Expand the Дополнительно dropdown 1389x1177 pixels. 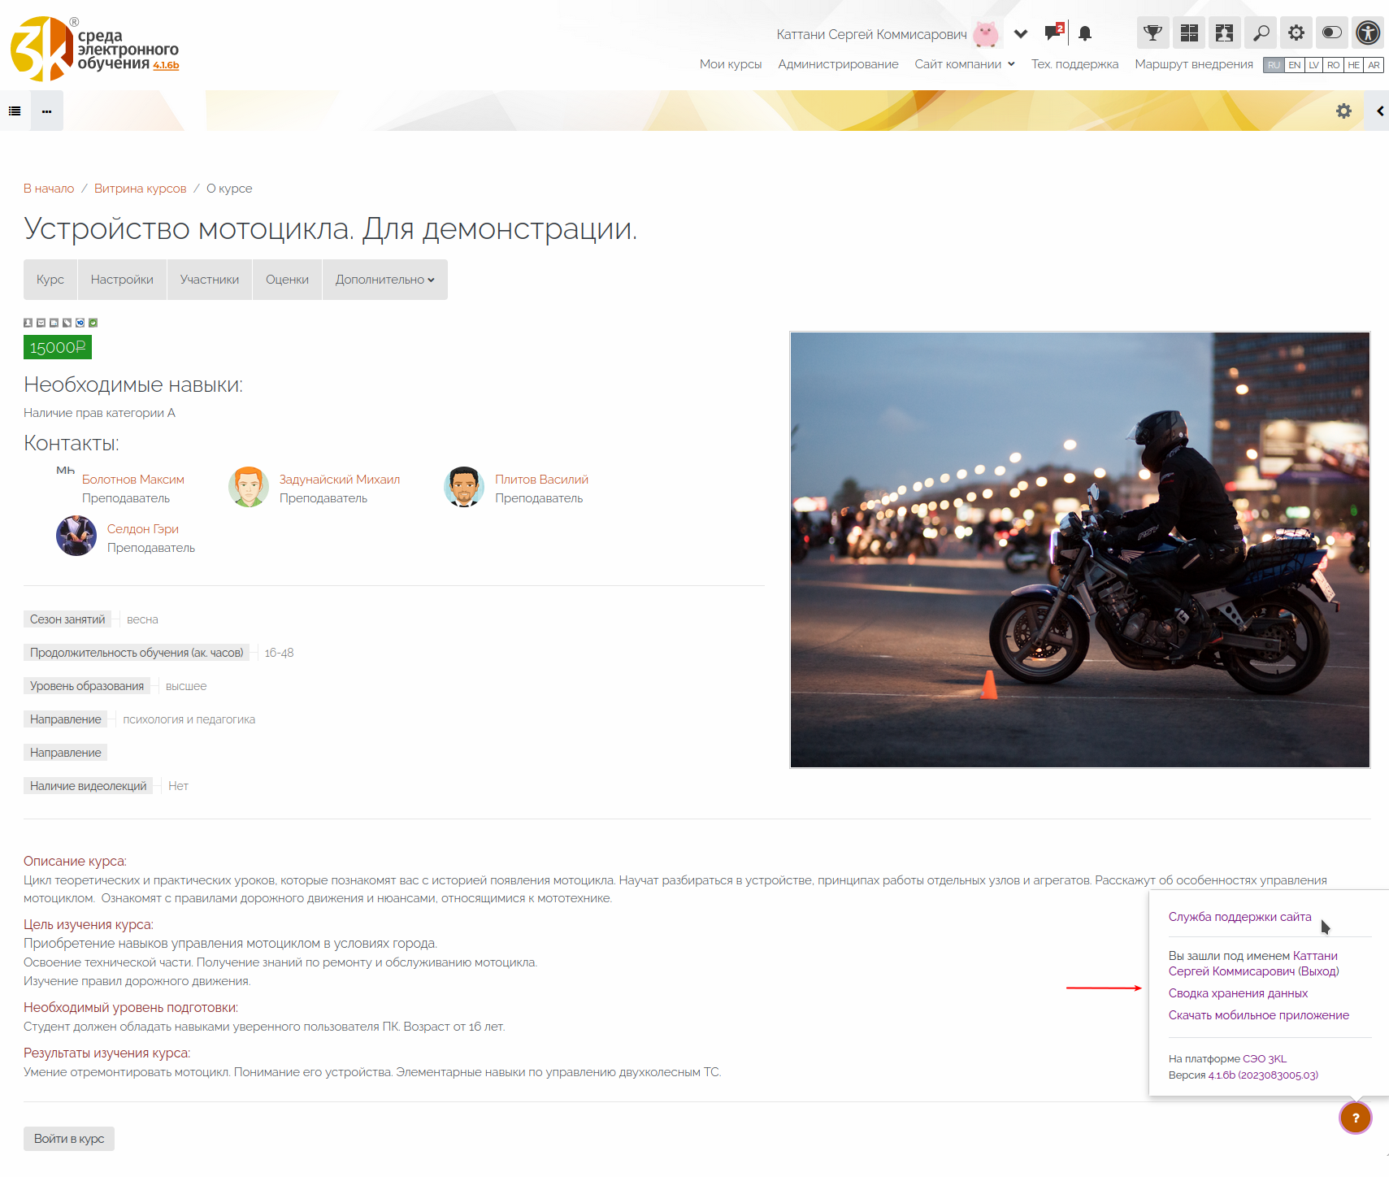pos(384,280)
